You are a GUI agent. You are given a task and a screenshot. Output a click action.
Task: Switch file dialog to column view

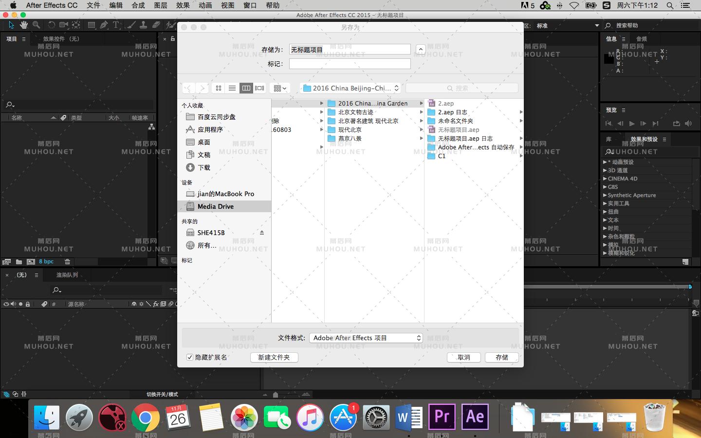click(246, 88)
